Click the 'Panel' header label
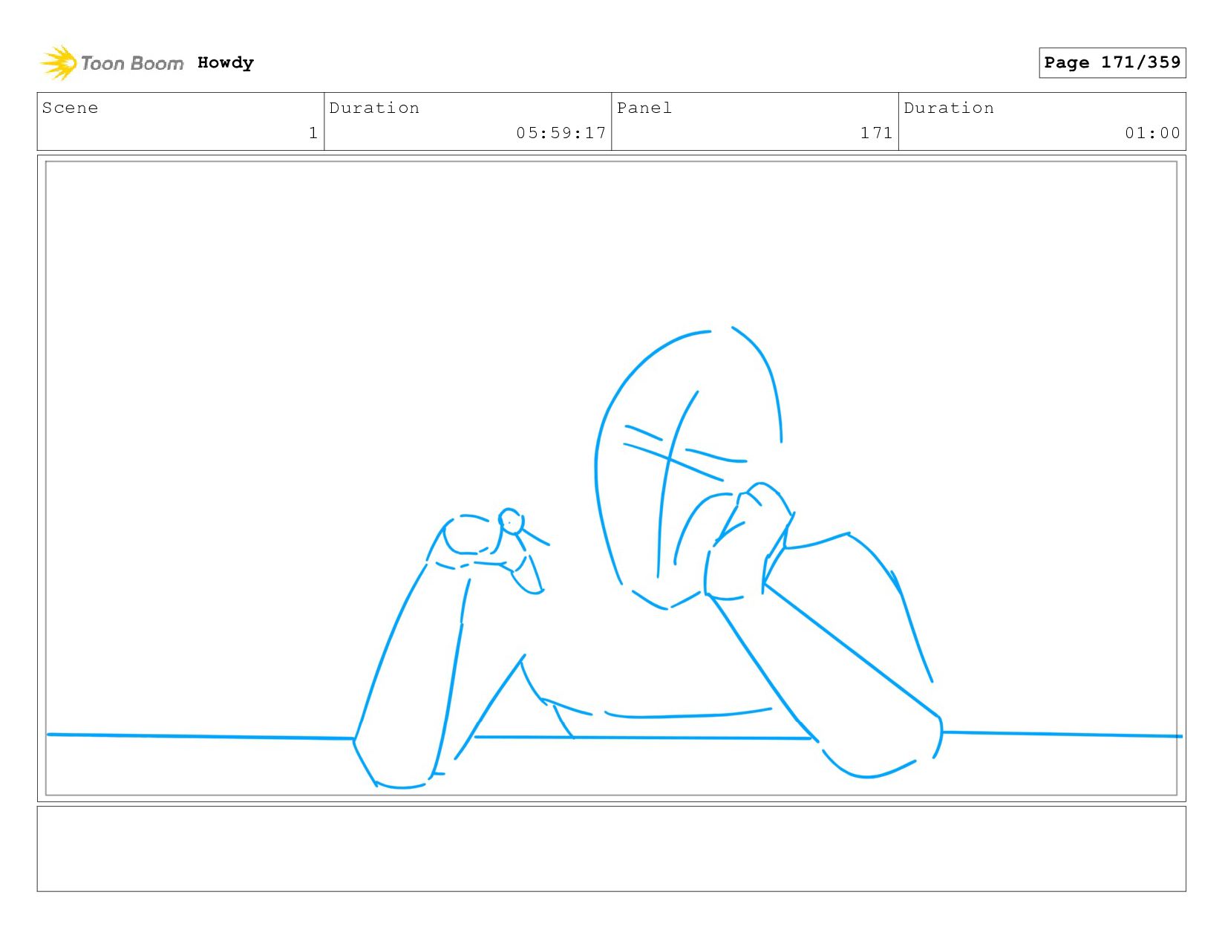This screenshot has width=1225, height=947. tap(644, 108)
